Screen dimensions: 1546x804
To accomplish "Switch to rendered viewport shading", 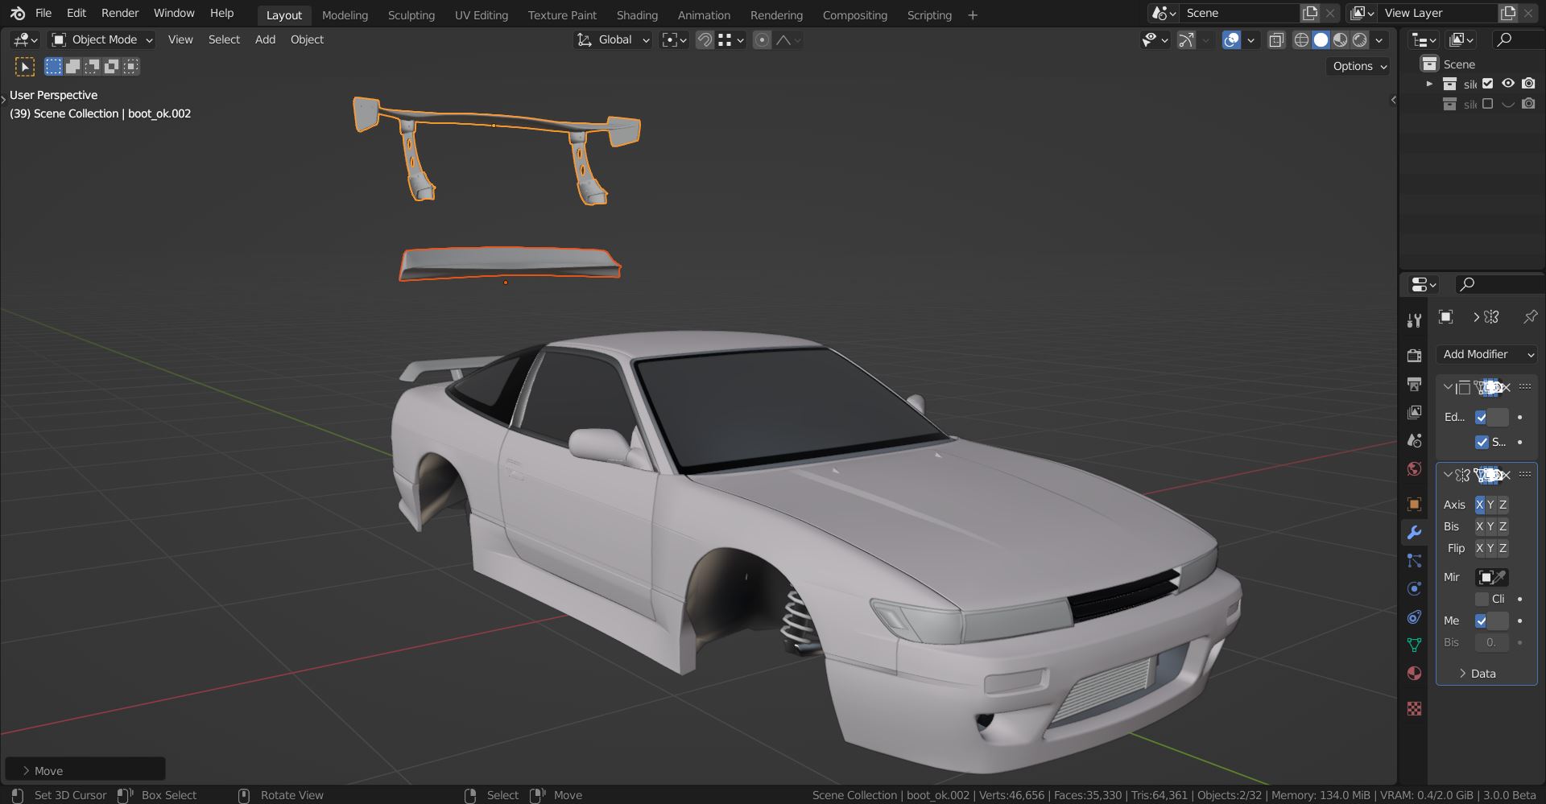I will point(1360,39).
